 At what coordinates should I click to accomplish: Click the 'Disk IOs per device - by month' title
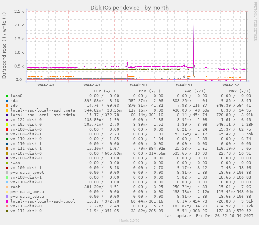130,8
